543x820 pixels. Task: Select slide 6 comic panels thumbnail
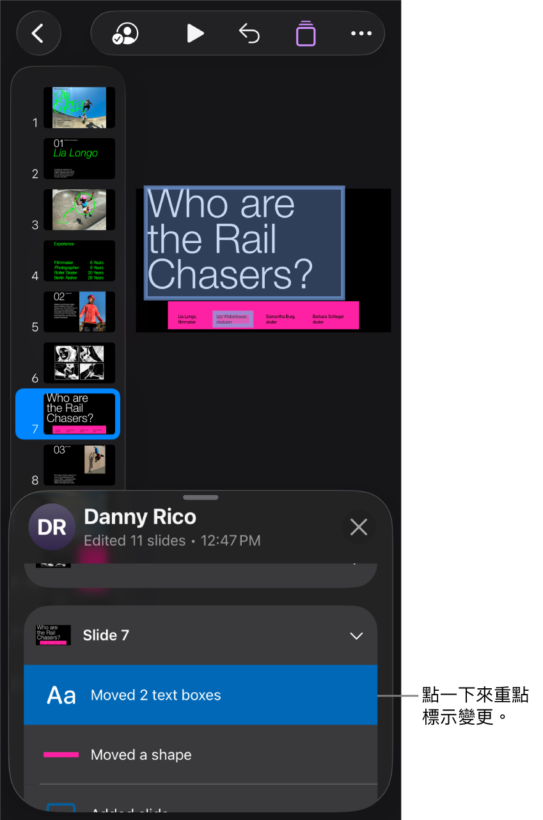coord(79,363)
